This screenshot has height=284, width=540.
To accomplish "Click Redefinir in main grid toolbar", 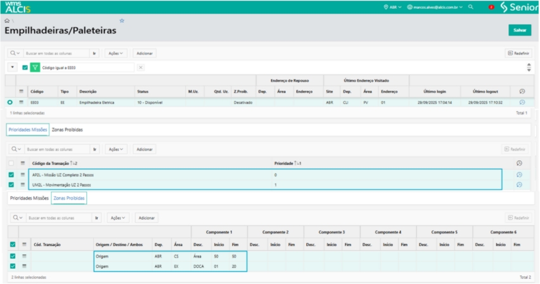I will coord(518,53).
